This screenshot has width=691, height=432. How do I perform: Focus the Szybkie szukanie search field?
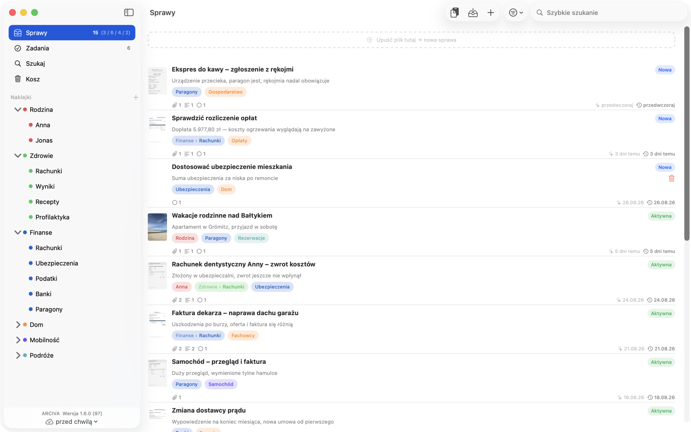(609, 13)
